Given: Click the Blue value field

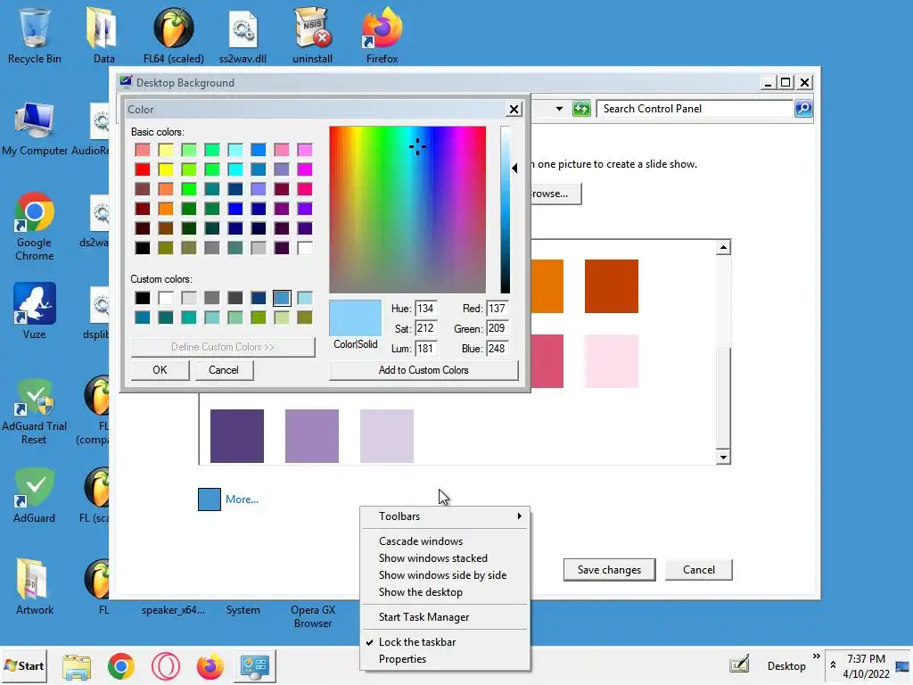Looking at the screenshot, I should pyautogui.click(x=498, y=349).
